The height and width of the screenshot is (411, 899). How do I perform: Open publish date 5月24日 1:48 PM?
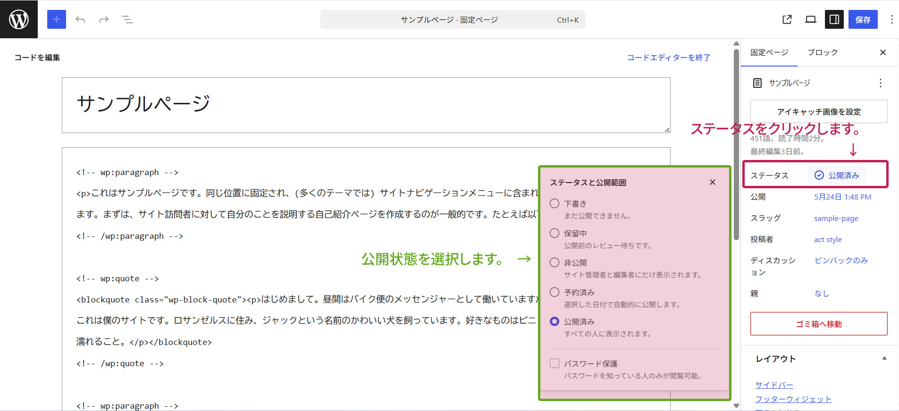843,197
